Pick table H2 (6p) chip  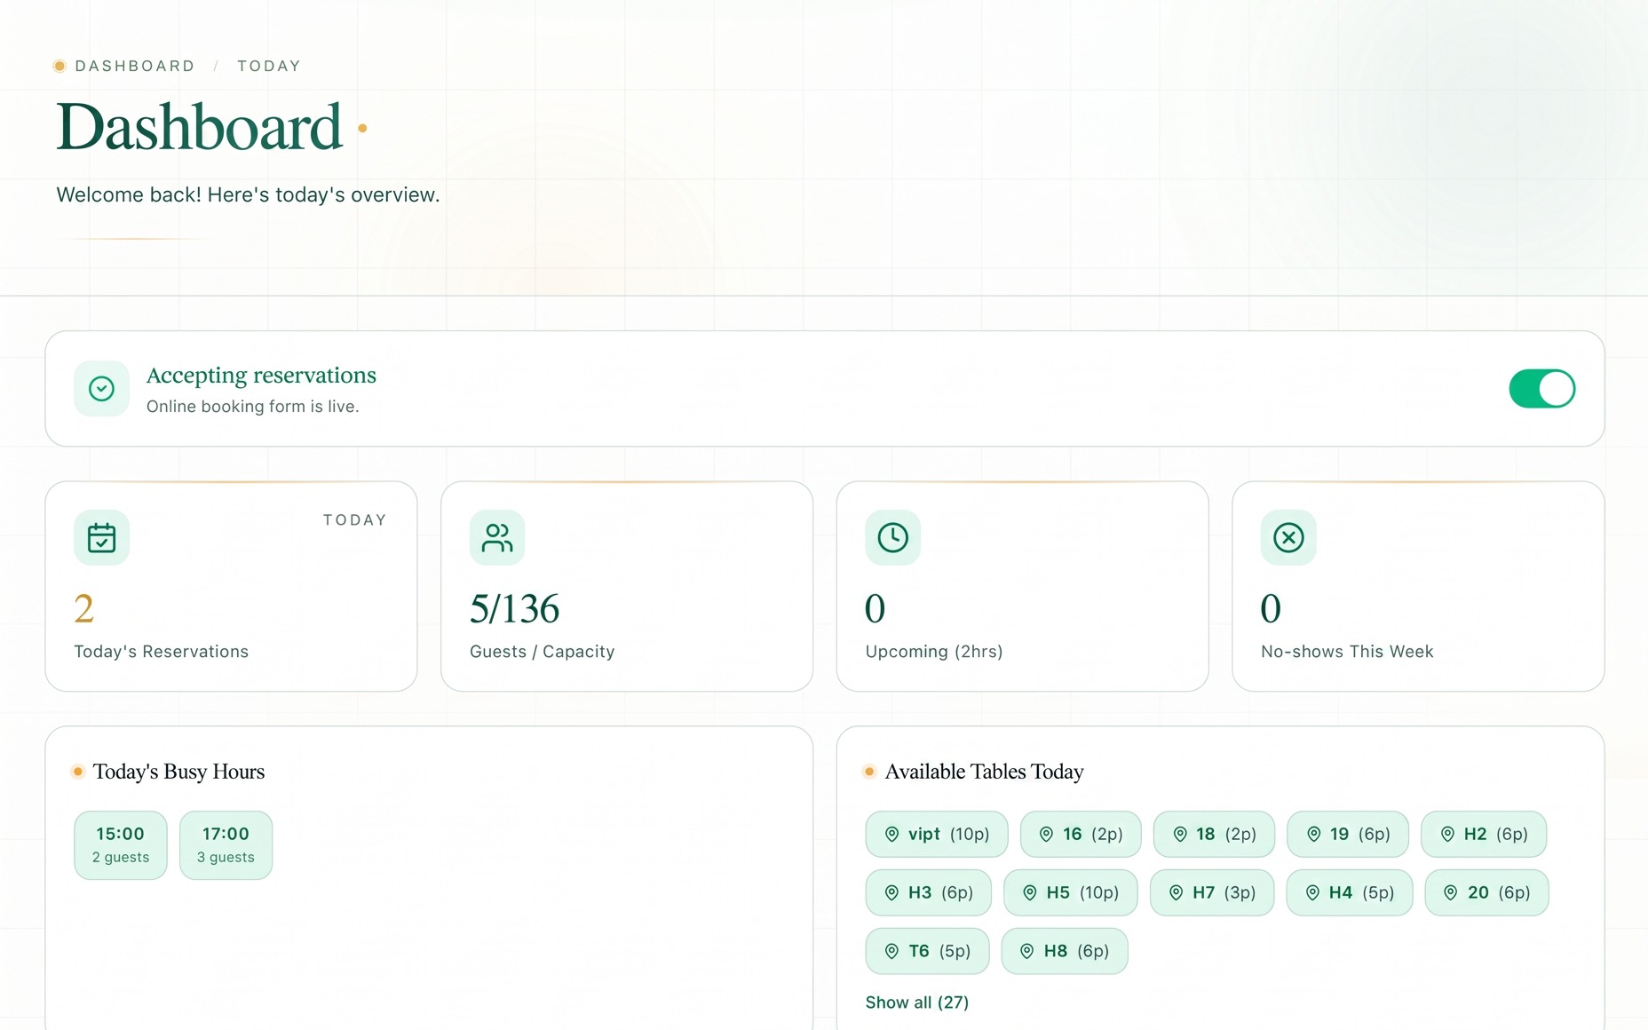point(1483,834)
